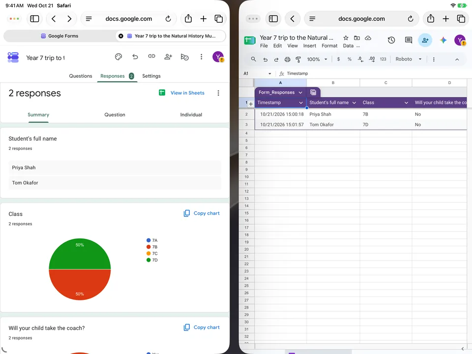This screenshot has height=354, width=472.
Task: Open the Google Forms home logo
Action: tap(13, 57)
